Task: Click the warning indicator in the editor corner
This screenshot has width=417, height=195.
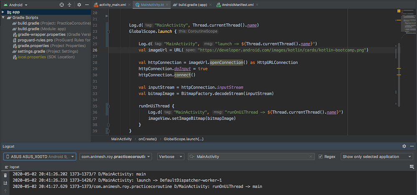Action: pyautogui.click(x=399, y=11)
